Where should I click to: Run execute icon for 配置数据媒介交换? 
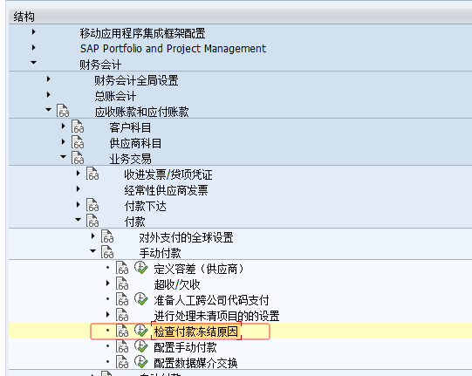click(x=140, y=362)
